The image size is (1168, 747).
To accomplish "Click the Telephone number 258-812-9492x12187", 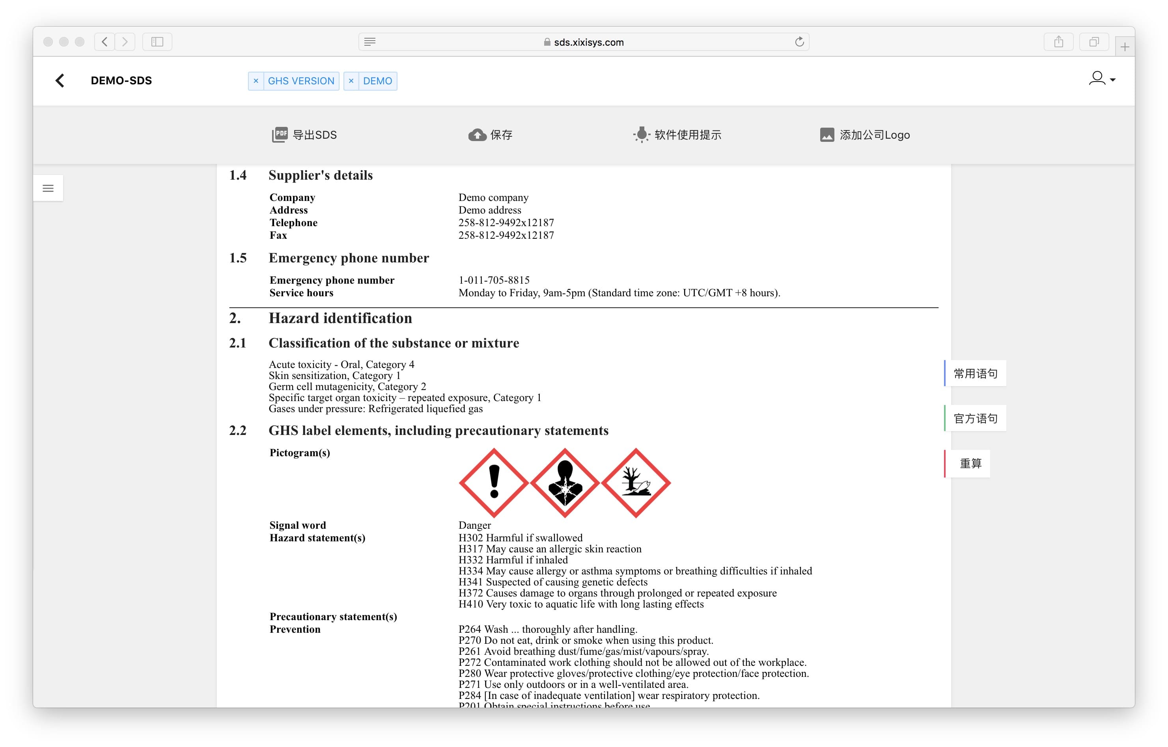I will [x=506, y=223].
